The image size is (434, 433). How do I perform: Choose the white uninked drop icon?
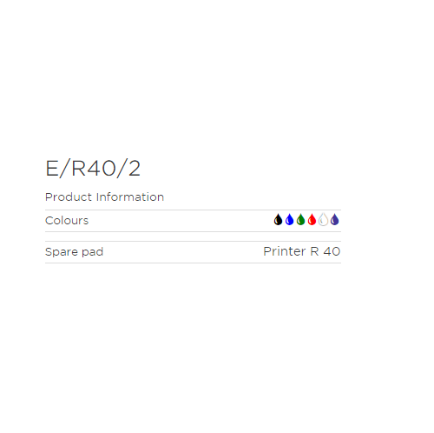point(323,220)
